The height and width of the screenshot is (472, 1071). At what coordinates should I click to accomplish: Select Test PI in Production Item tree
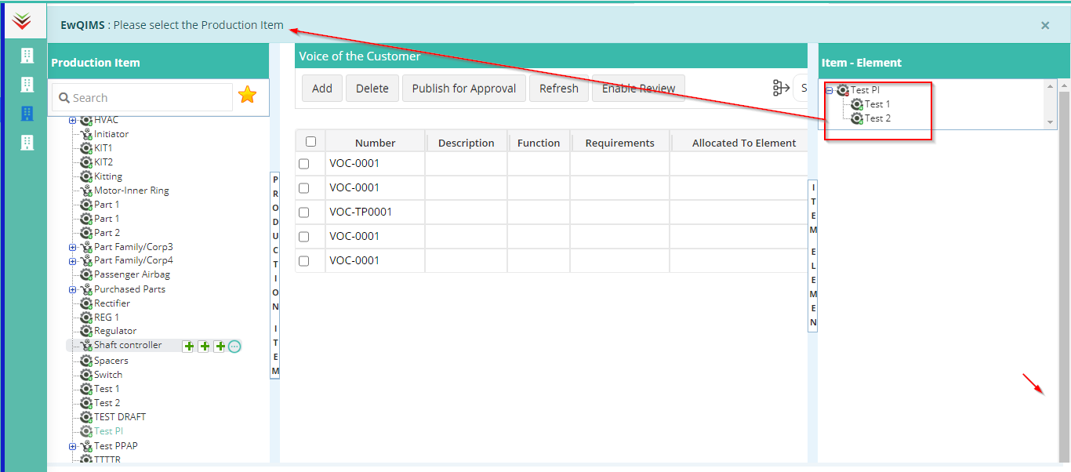[x=108, y=431]
